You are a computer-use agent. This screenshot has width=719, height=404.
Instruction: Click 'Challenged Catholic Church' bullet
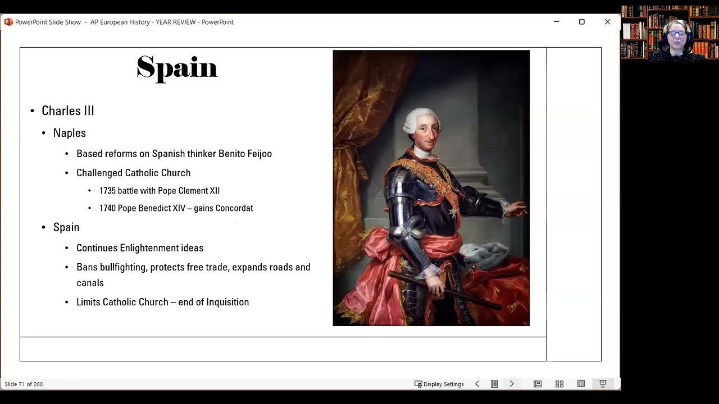point(134,173)
